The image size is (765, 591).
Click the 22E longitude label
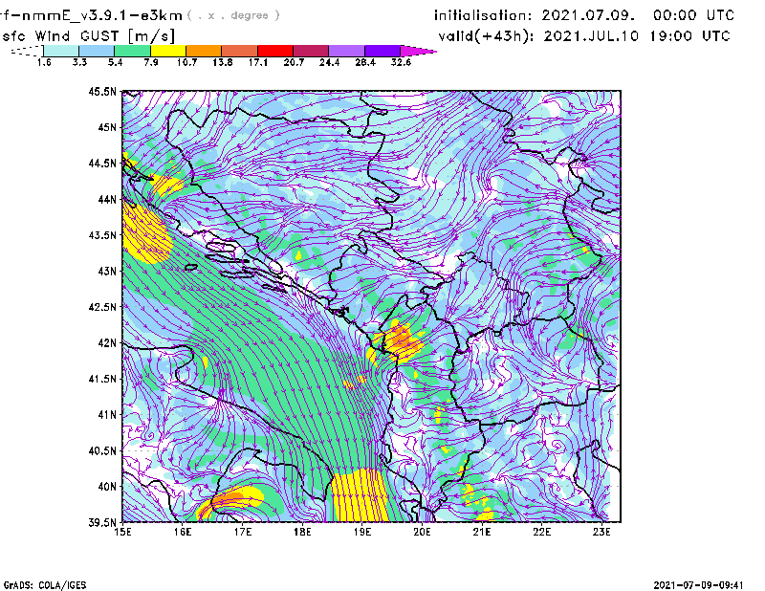click(x=541, y=532)
